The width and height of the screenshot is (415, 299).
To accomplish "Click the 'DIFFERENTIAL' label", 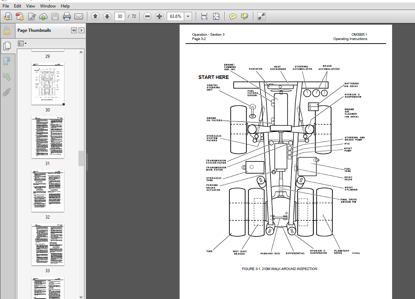I will 295,254.
